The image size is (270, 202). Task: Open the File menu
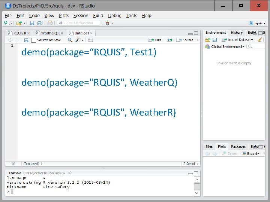coord(8,16)
